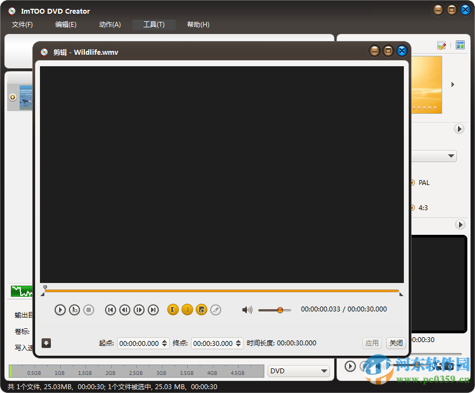Click the 起点 time stepper up arrow

point(164,341)
